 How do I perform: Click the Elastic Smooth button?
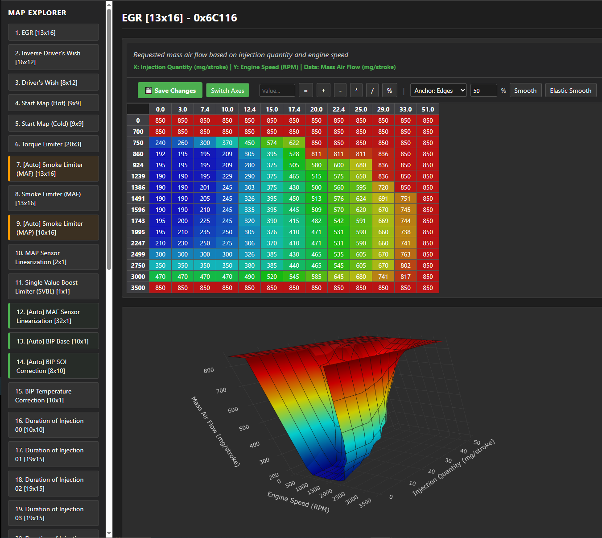(570, 91)
